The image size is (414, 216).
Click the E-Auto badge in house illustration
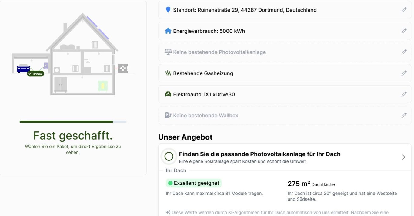[x=35, y=73]
